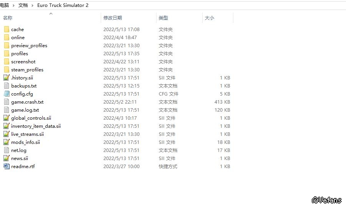The width and height of the screenshot is (346, 208).
Task: Sort files by 类型 column header
Action: click(x=163, y=18)
